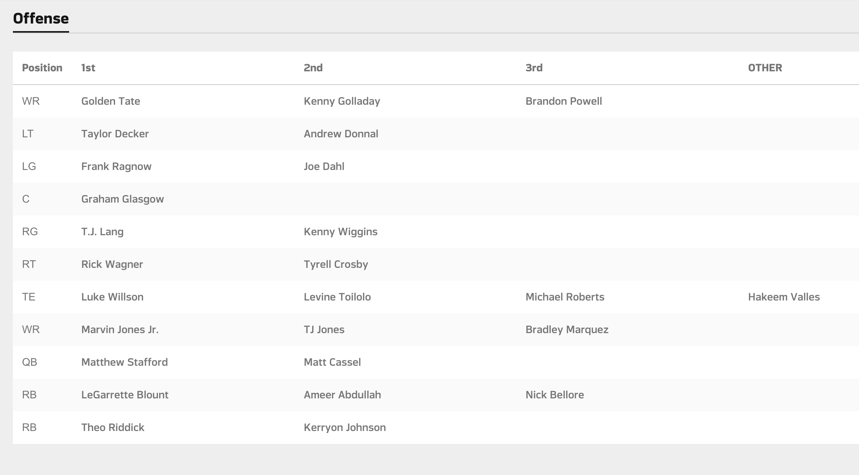Open Matthew Stafford quarterback link
The height and width of the screenshot is (475, 859).
click(124, 362)
